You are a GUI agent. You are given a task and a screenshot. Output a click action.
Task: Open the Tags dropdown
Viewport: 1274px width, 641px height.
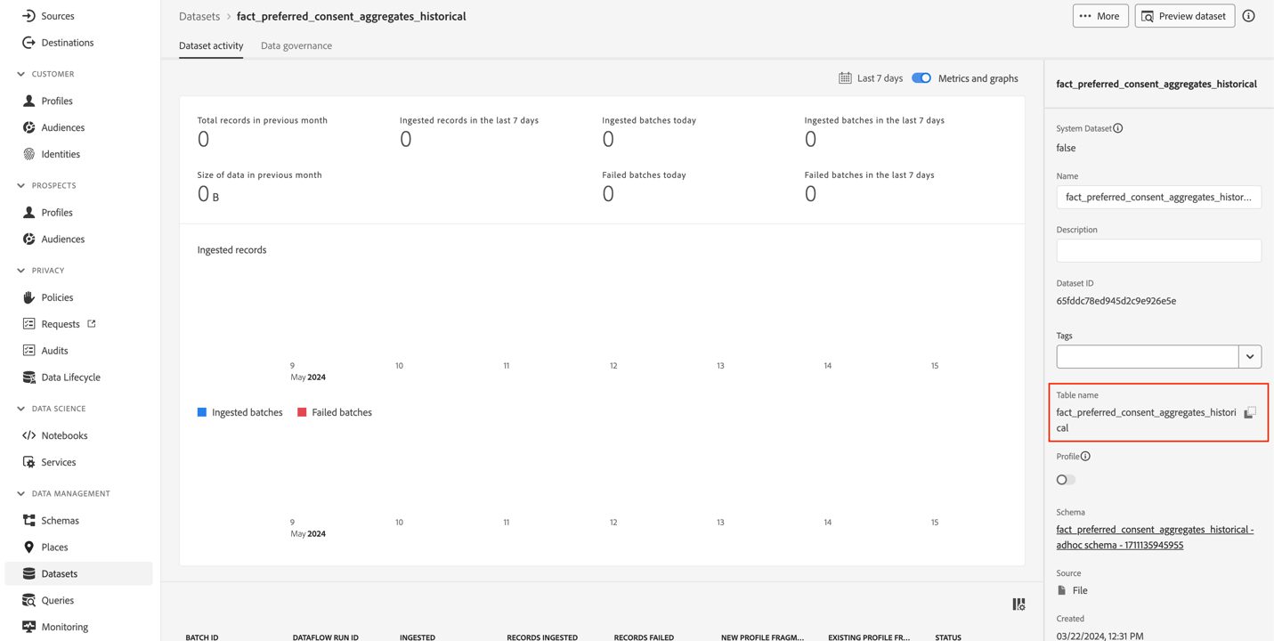point(1249,356)
